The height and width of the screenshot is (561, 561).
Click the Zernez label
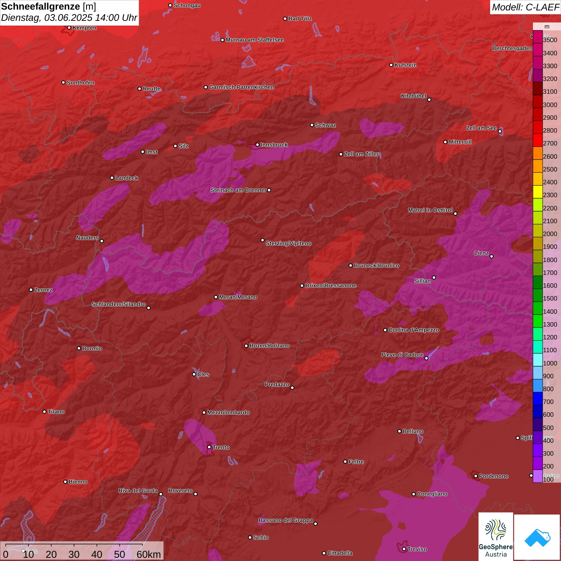(44, 290)
